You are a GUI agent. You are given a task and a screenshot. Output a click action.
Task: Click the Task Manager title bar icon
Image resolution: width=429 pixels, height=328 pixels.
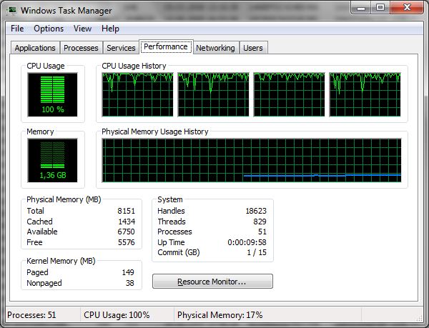11,10
